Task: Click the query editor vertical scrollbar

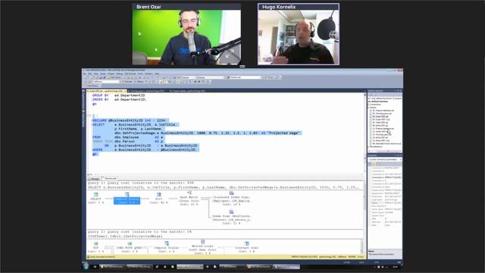Action: point(365,133)
